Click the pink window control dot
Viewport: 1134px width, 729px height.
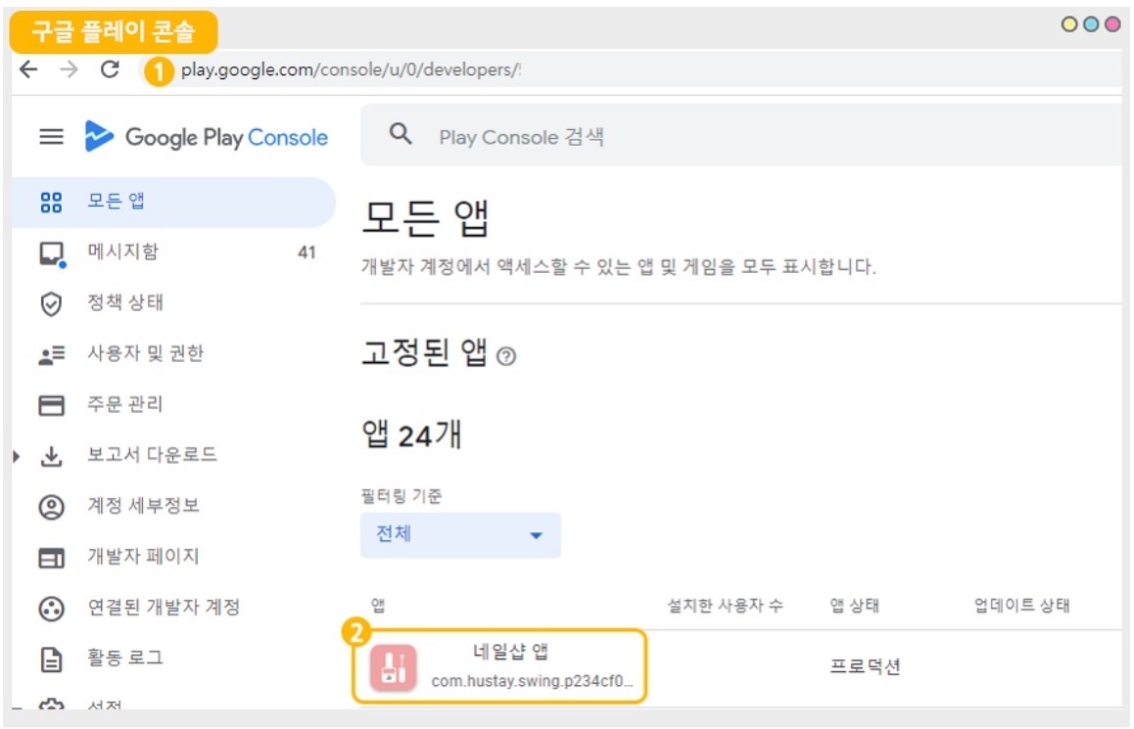1112,23
